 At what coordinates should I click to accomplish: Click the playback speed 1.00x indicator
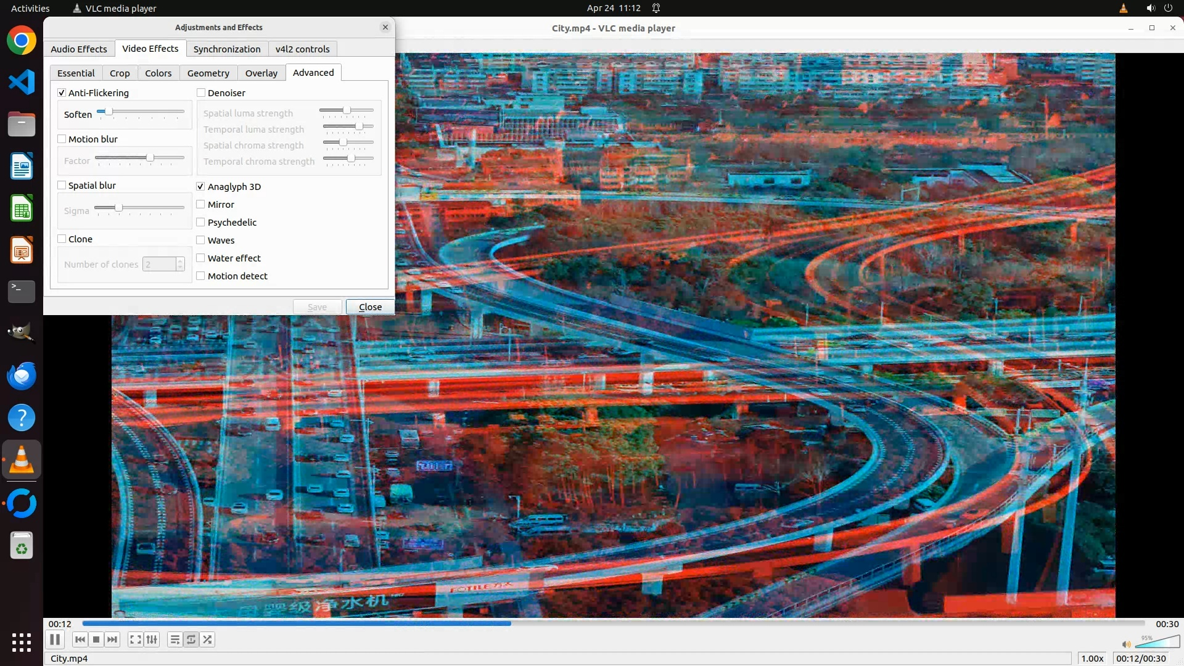coord(1092,658)
